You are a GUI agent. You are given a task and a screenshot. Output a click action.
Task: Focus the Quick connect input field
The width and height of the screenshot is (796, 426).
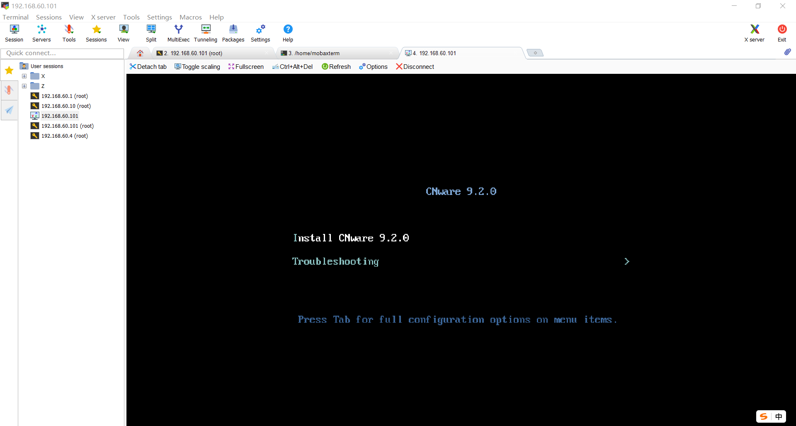pos(62,53)
